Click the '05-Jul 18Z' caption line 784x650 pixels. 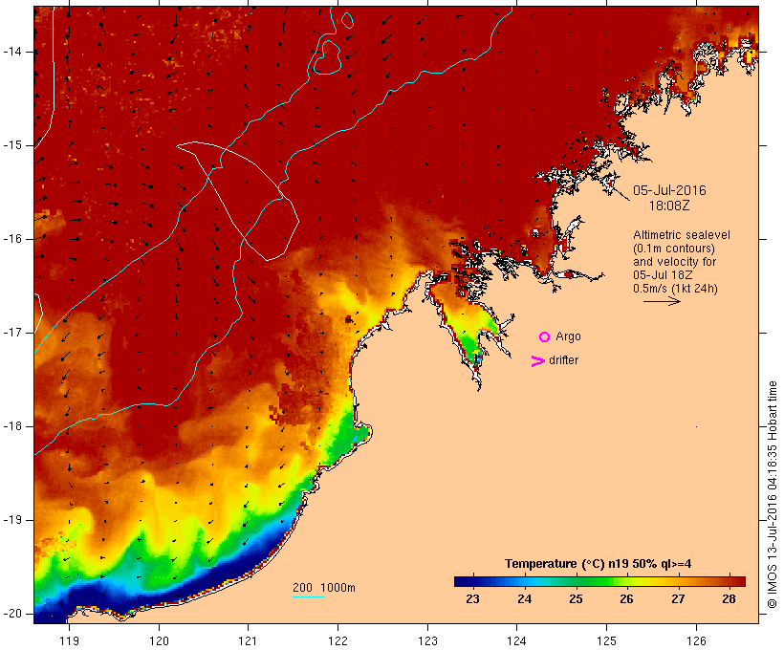click(x=663, y=275)
